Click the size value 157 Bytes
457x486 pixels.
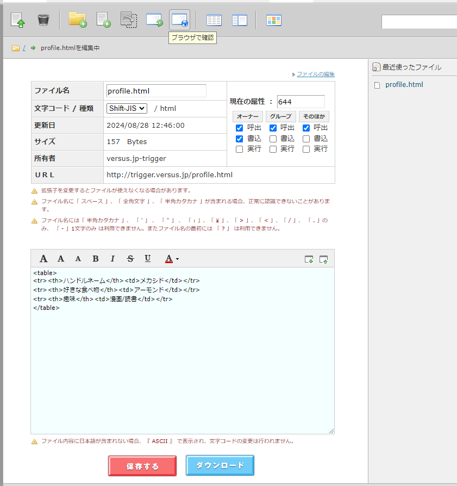(127, 142)
